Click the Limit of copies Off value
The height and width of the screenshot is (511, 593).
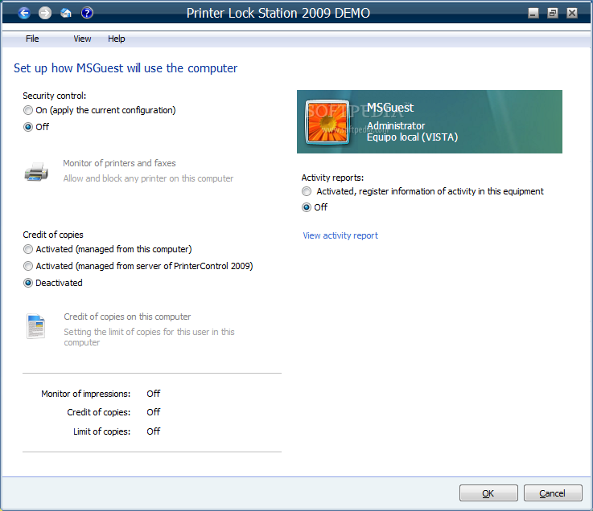tap(154, 431)
